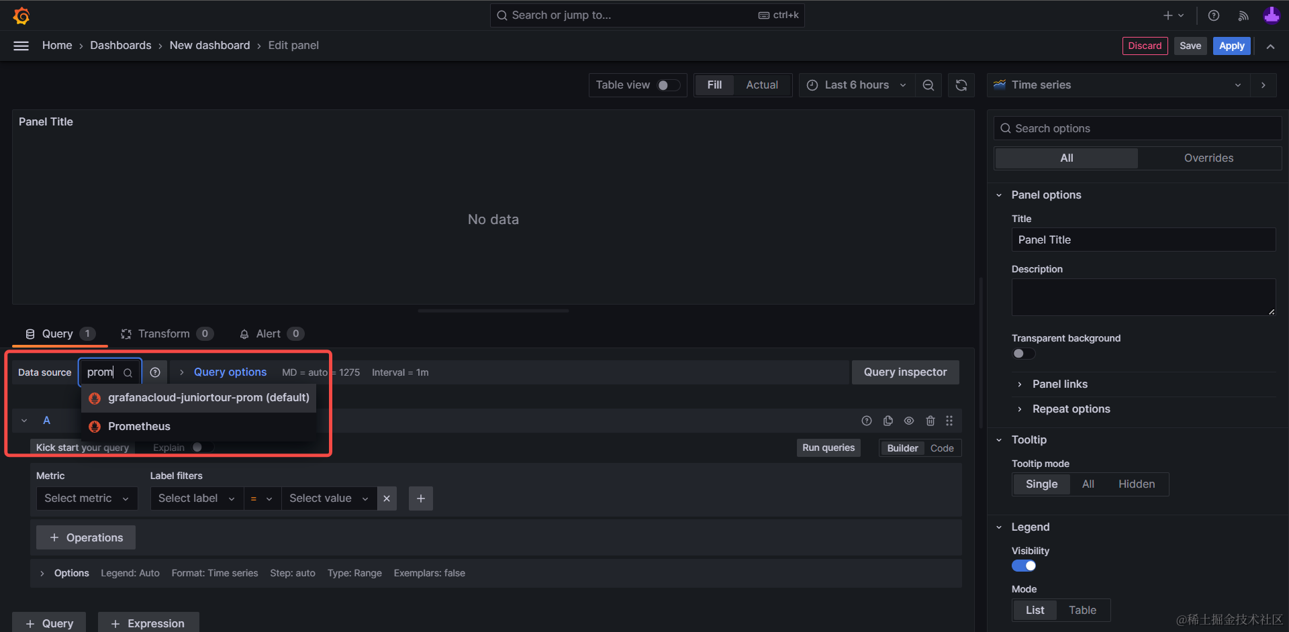
Task: Toggle query A visibility eye icon
Action: coord(909,421)
